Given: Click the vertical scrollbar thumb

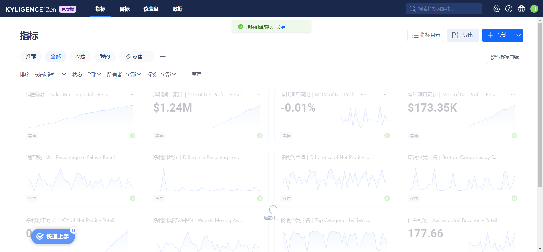Looking at the screenshot, I should [x=540, y=105].
